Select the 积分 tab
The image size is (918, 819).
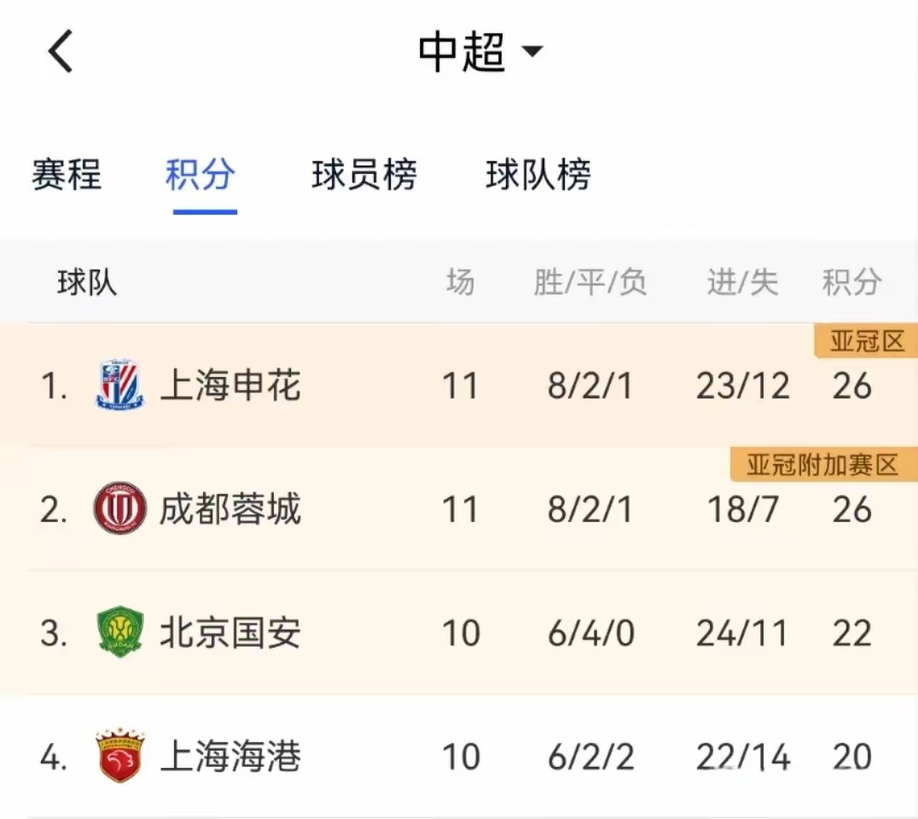pyautogui.click(x=200, y=175)
